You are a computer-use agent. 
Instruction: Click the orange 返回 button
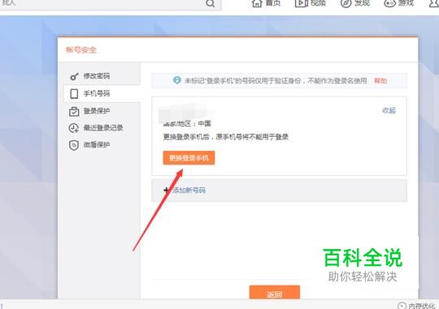[275, 292]
